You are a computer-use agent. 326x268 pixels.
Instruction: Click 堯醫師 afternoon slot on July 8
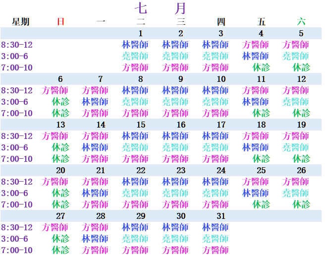(135, 102)
